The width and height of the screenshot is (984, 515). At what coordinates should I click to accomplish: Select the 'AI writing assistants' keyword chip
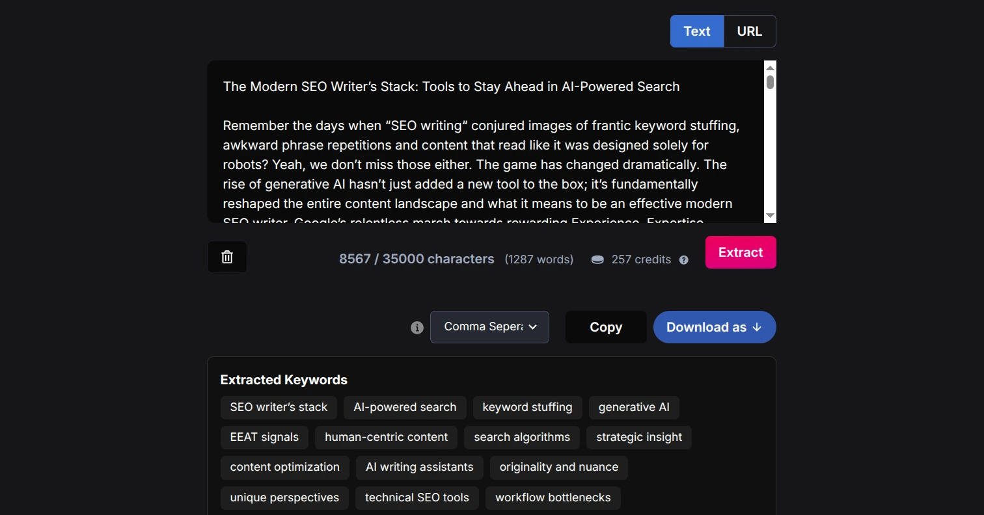coord(419,468)
